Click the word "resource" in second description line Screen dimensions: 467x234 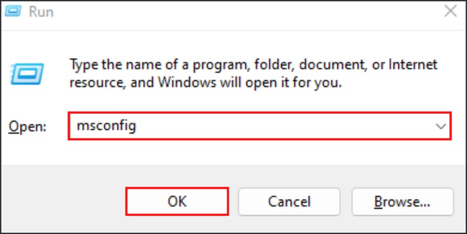[x=96, y=82]
